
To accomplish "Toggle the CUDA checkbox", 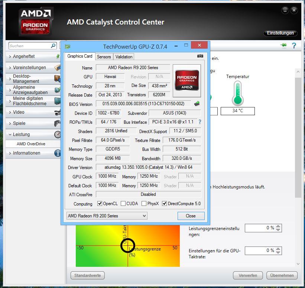I will point(123,204).
